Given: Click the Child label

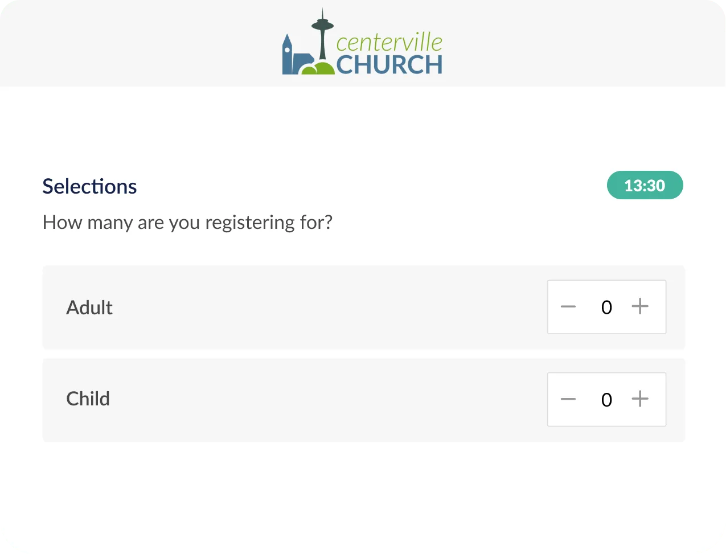Looking at the screenshot, I should pyautogui.click(x=88, y=399).
